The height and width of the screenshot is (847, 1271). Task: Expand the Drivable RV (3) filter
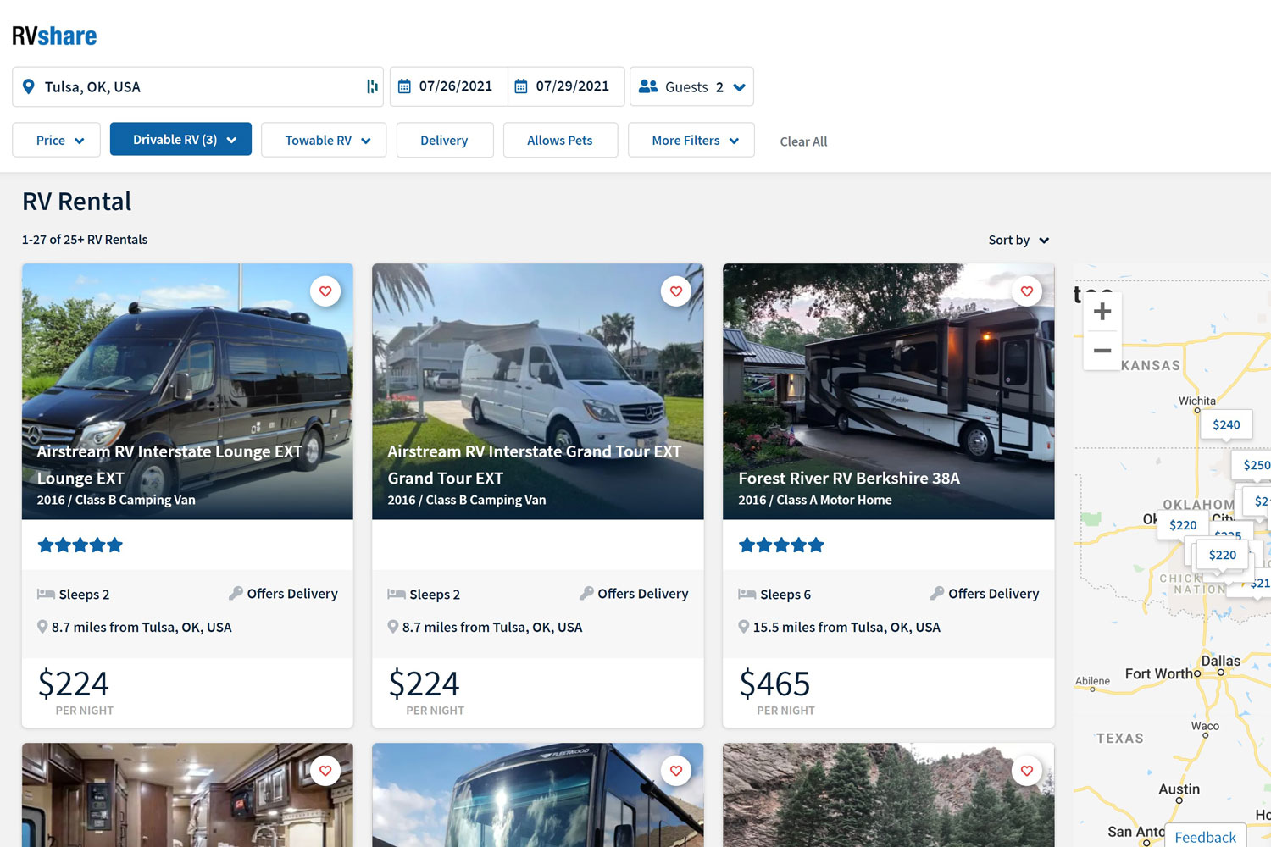[180, 139]
